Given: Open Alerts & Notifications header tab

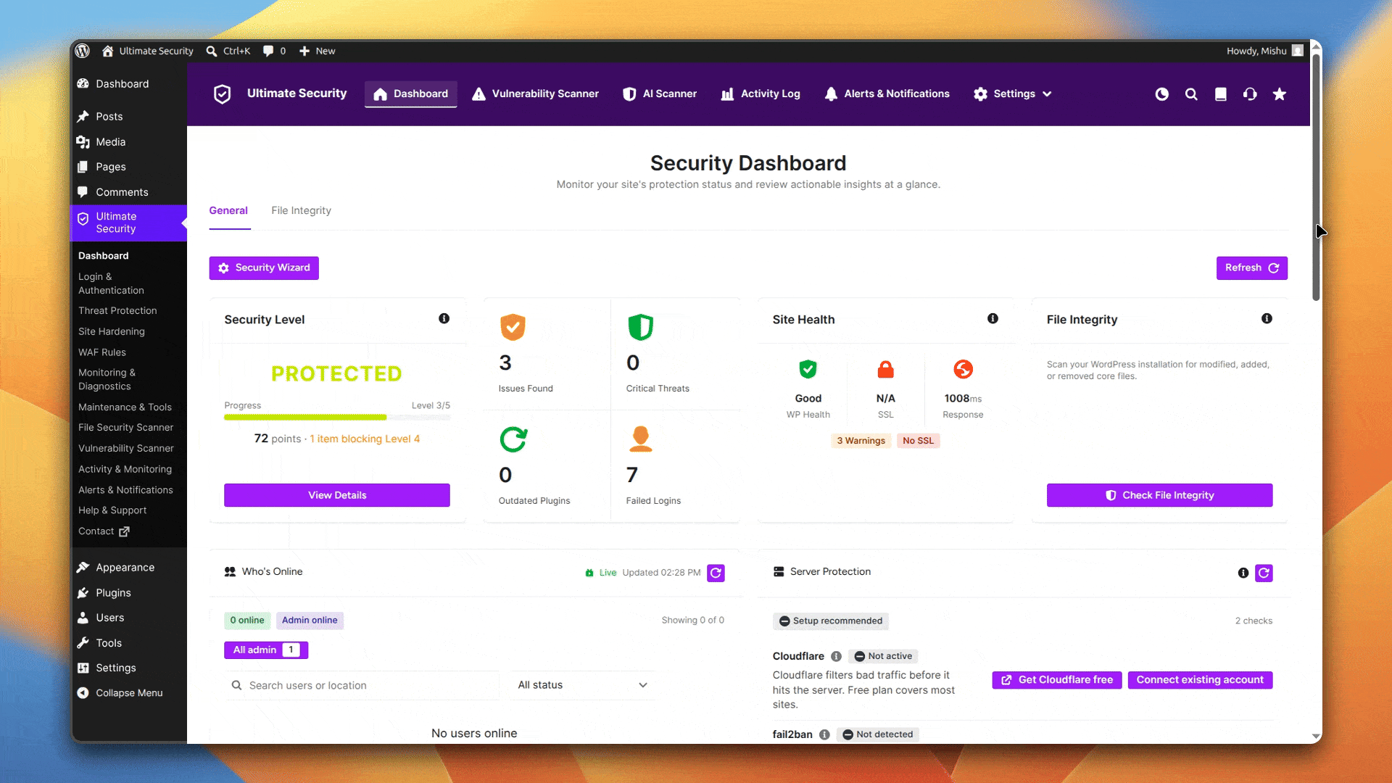Looking at the screenshot, I should [887, 94].
